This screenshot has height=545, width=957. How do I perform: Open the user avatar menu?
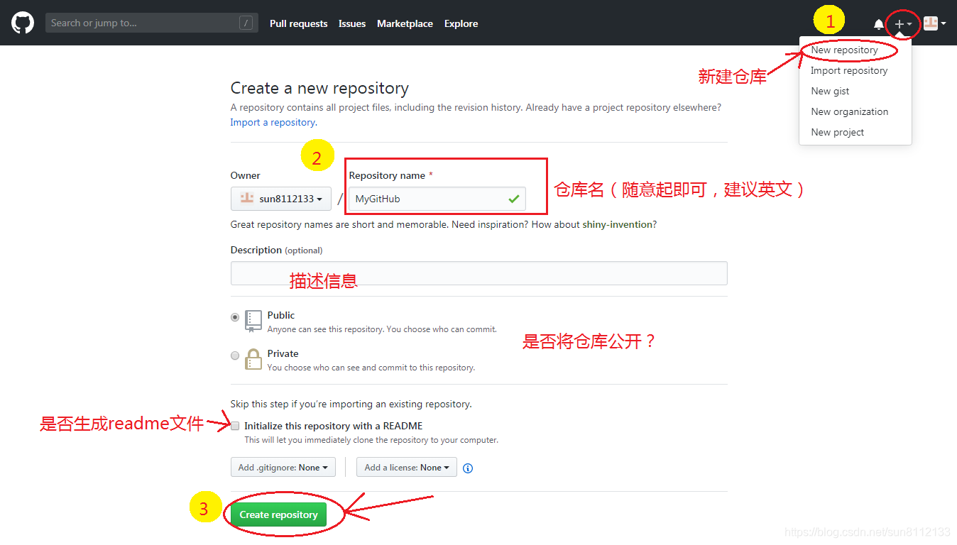coord(934,23)
